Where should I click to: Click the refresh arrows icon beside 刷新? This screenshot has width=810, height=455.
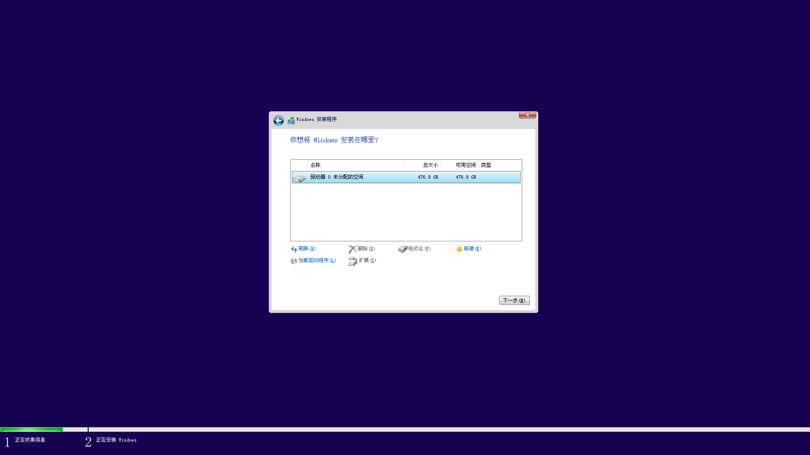pyautogui.click(x=294, y=249)
